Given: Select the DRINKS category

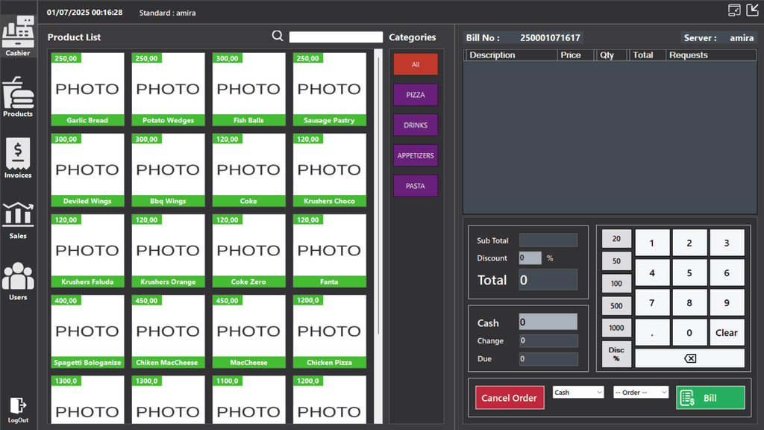Looking at the screenshot, I should coord(416,125).
